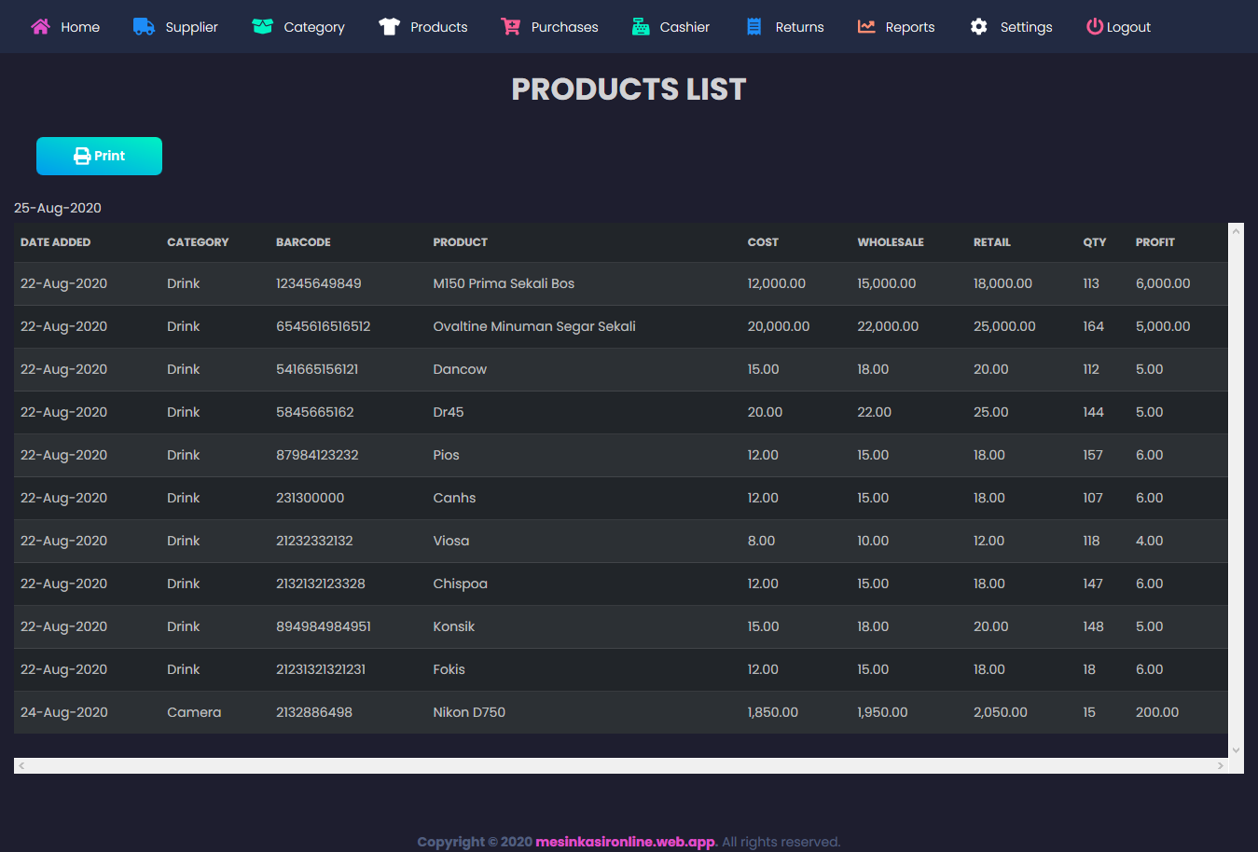
Task: Click the Settings gear icon
Action: click(978, 26)
